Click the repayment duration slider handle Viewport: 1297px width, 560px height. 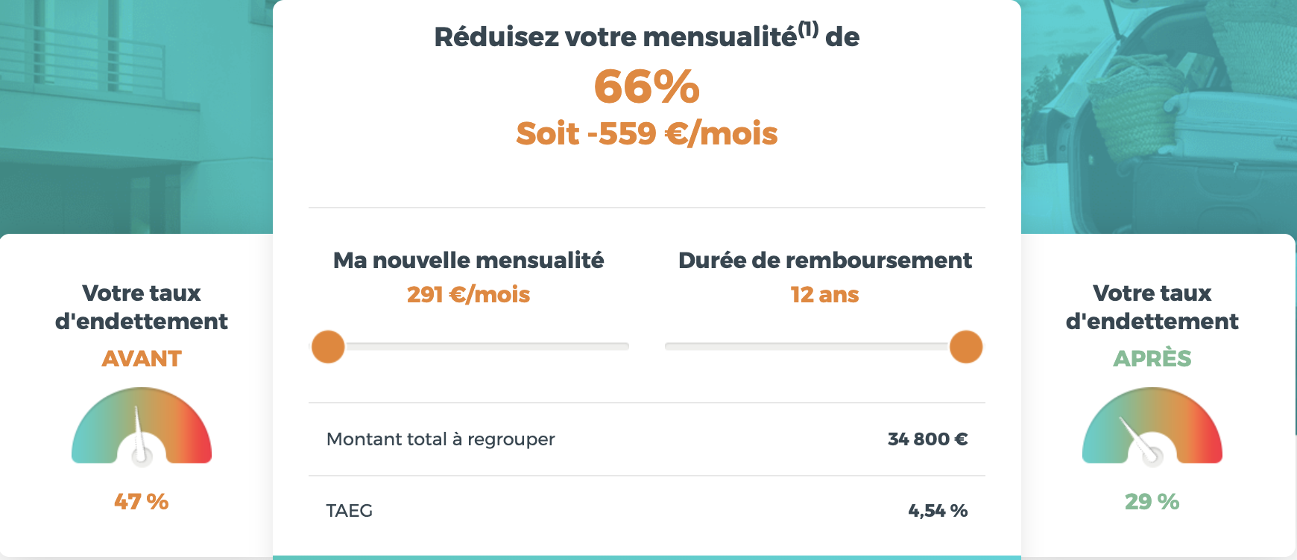point(966,347)
